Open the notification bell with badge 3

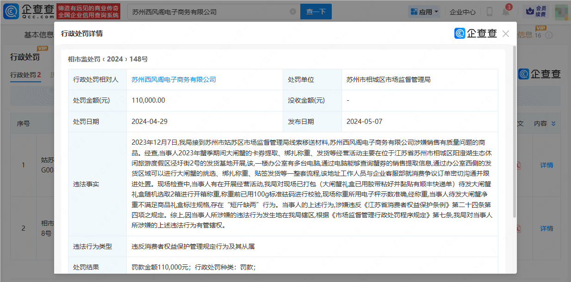(506, 12)
